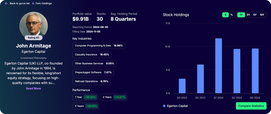This screenshot has width=271, height=114.
Task: Click the Rating #2 badge
Action: (x=34, y=37)
